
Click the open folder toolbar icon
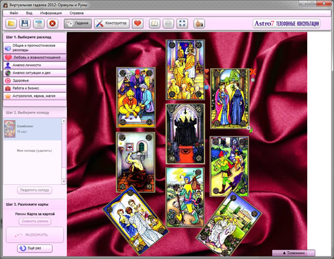click(11, 24)
